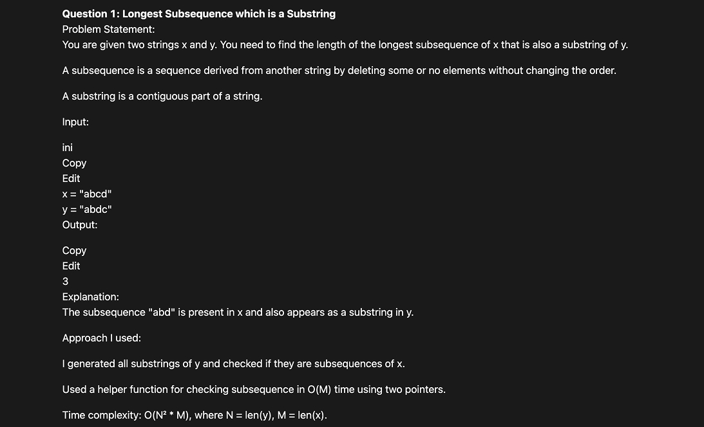704x427 pixels.
Task: Click the sentence about generating all substrings of y
Action: [233, 364]
